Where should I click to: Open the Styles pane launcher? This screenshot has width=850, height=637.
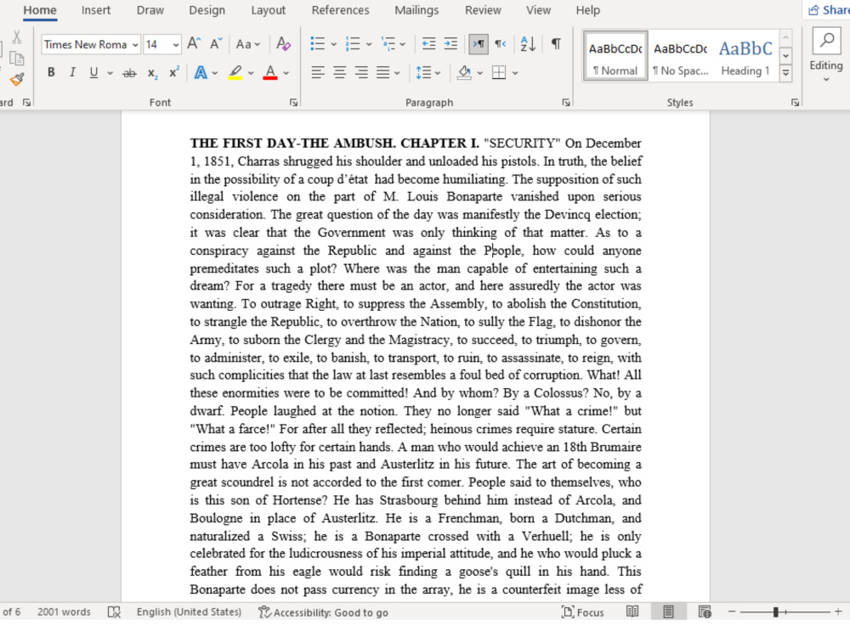[795, 103]
